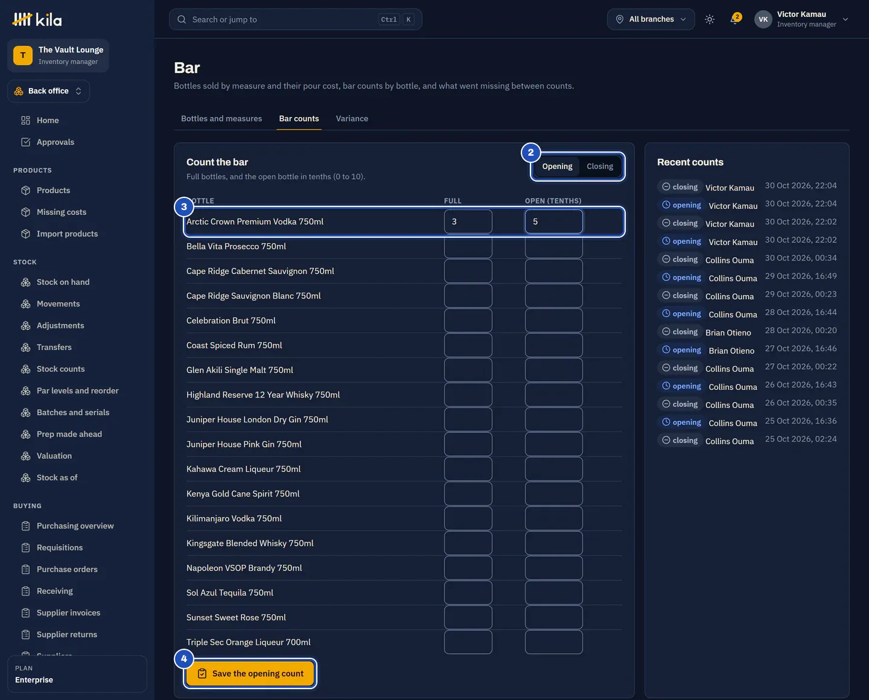Focus the Search or jump to box
The width and height of the screenshot is (869, 700).
click(296, 19)
